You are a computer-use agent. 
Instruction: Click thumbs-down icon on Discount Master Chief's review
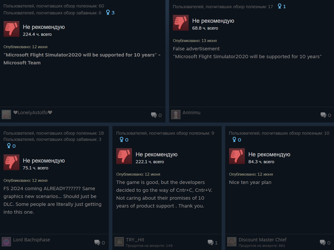[x=237, y=156]
